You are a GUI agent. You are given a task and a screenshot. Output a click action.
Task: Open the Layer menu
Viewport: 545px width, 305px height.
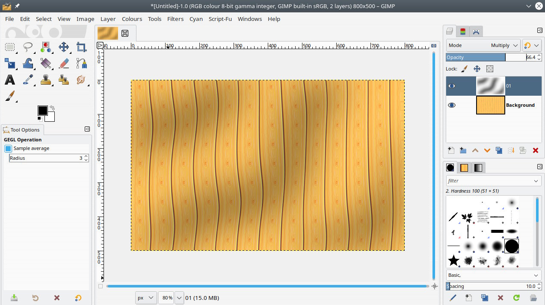pos(108,19)
